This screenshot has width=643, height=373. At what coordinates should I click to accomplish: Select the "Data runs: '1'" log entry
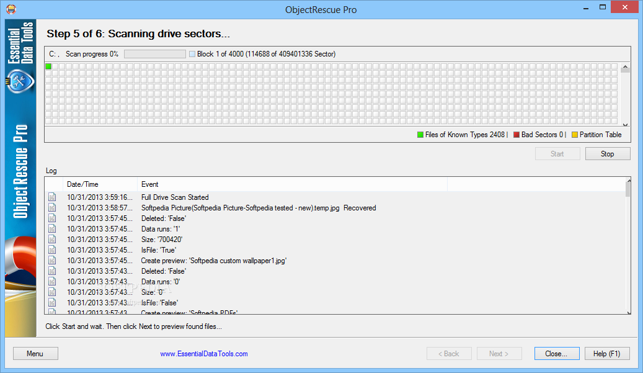[161, 229]
